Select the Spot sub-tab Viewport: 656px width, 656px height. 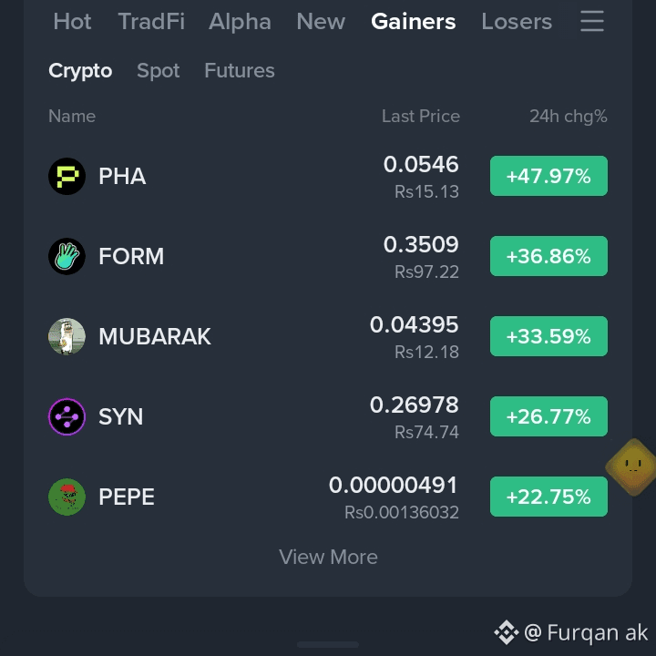pyautogui.click(x=159, y=71)
